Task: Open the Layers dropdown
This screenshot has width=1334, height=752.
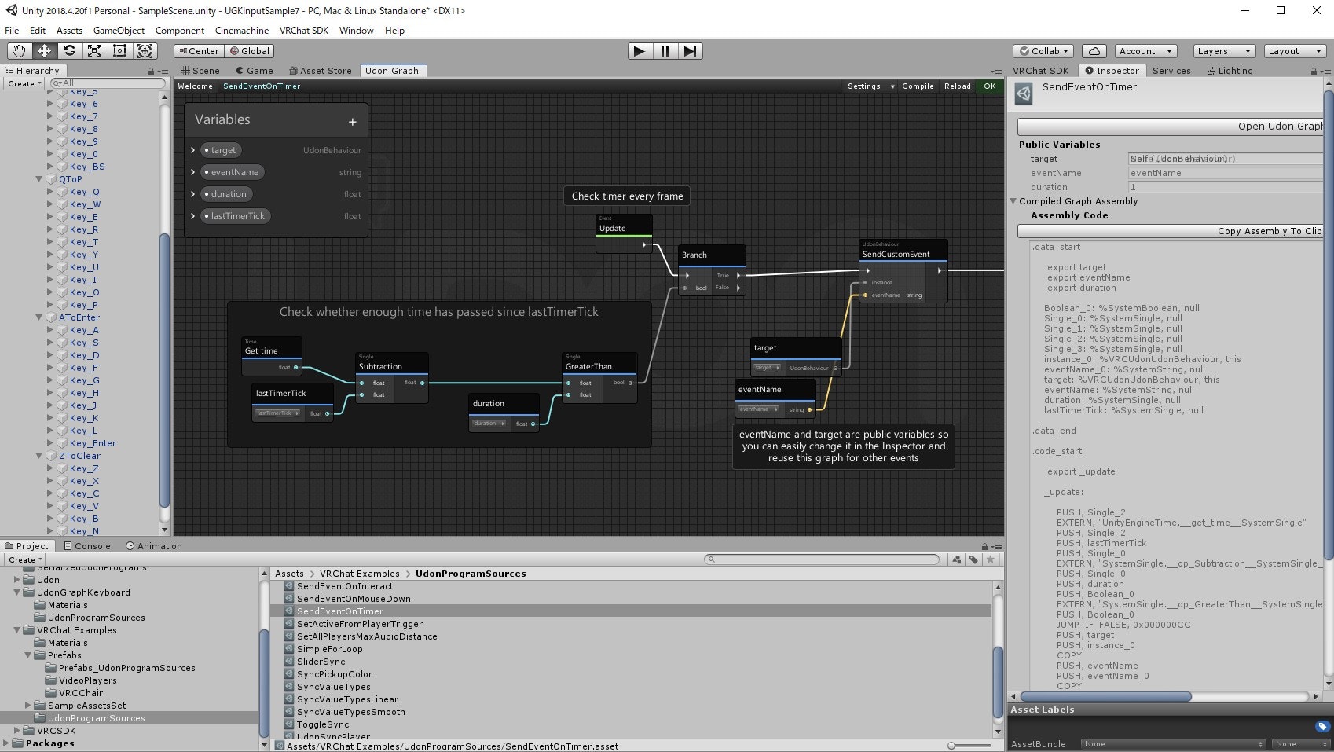Action: (1222, 51)
